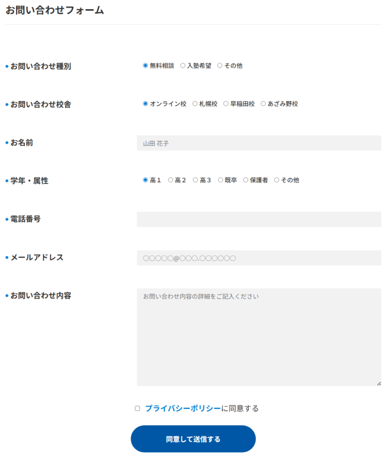Select 札幌校 campus radio button
This screenshot has height=465, width=387.
tap(195, 104)
